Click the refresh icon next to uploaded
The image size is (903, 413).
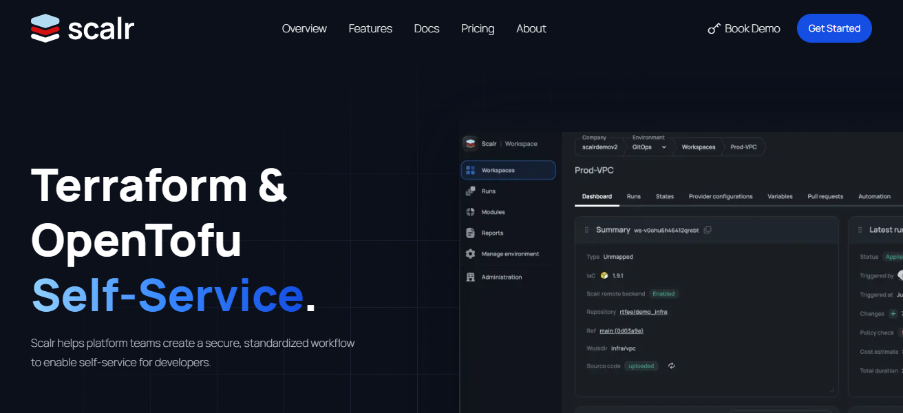pos(672,366)
